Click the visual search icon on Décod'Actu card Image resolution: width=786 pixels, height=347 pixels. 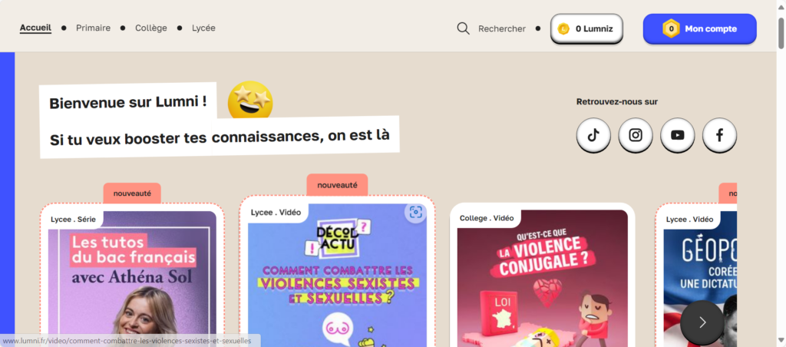[x=415, y=213]
